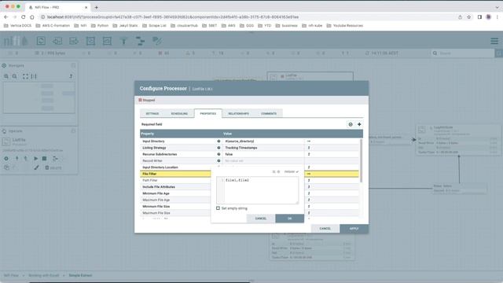Image resolution: width=503 pixels, height=283 pixels.
Task: Collapse the Operate panel
Action: coord(73,131)
